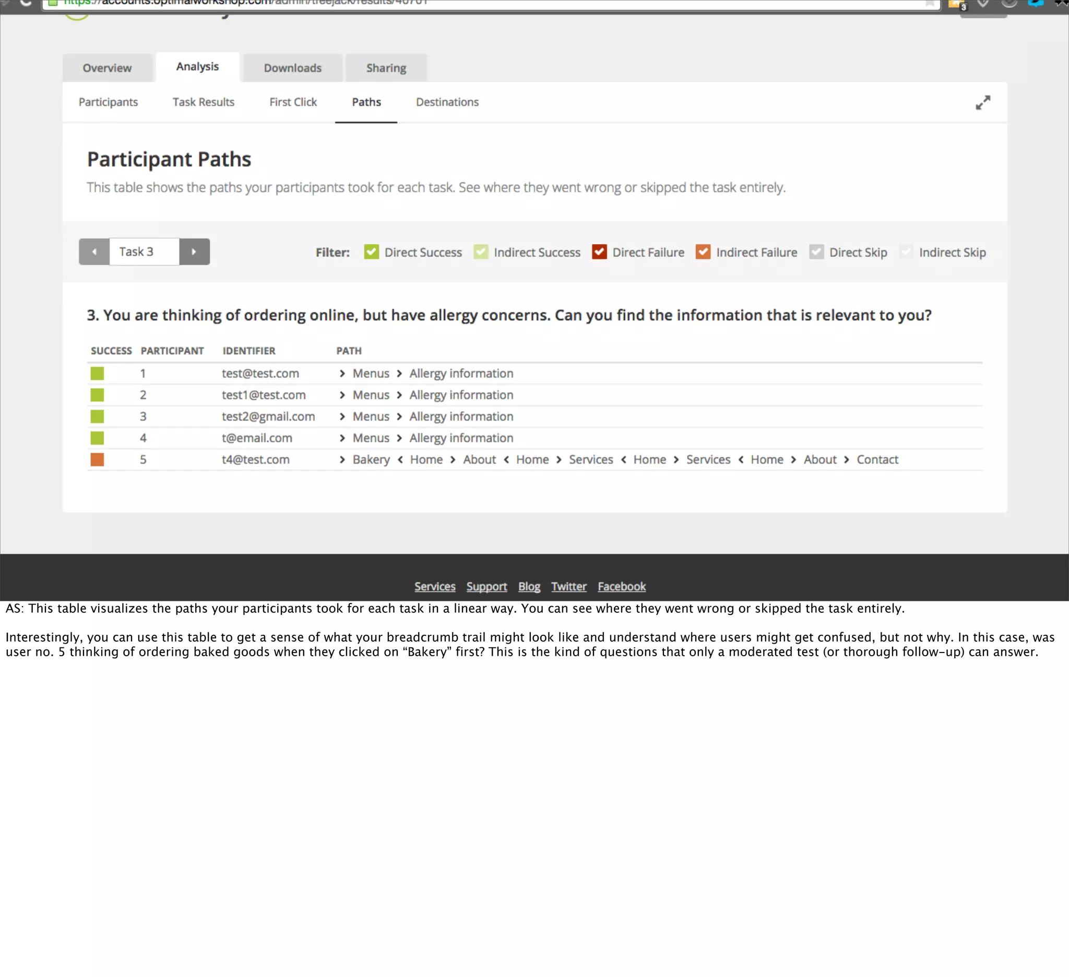Select the Destinations sub-tab
The height and width of the screenshot is (977, 1069).
click(x=447, y=102)
